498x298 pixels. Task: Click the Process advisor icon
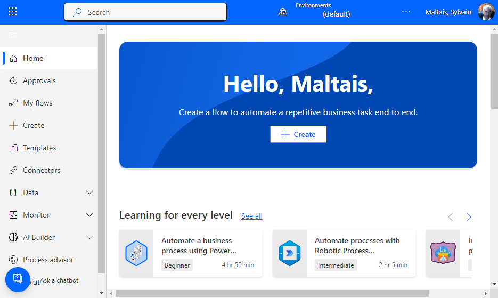tap(13, 260)
